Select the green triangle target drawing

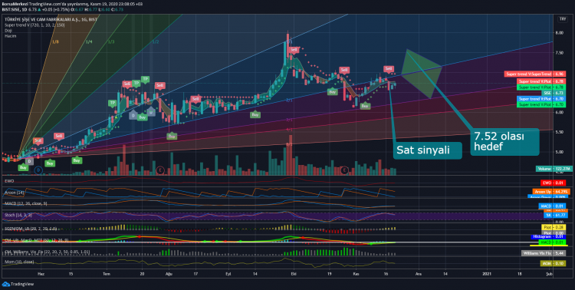click(422, 74)
